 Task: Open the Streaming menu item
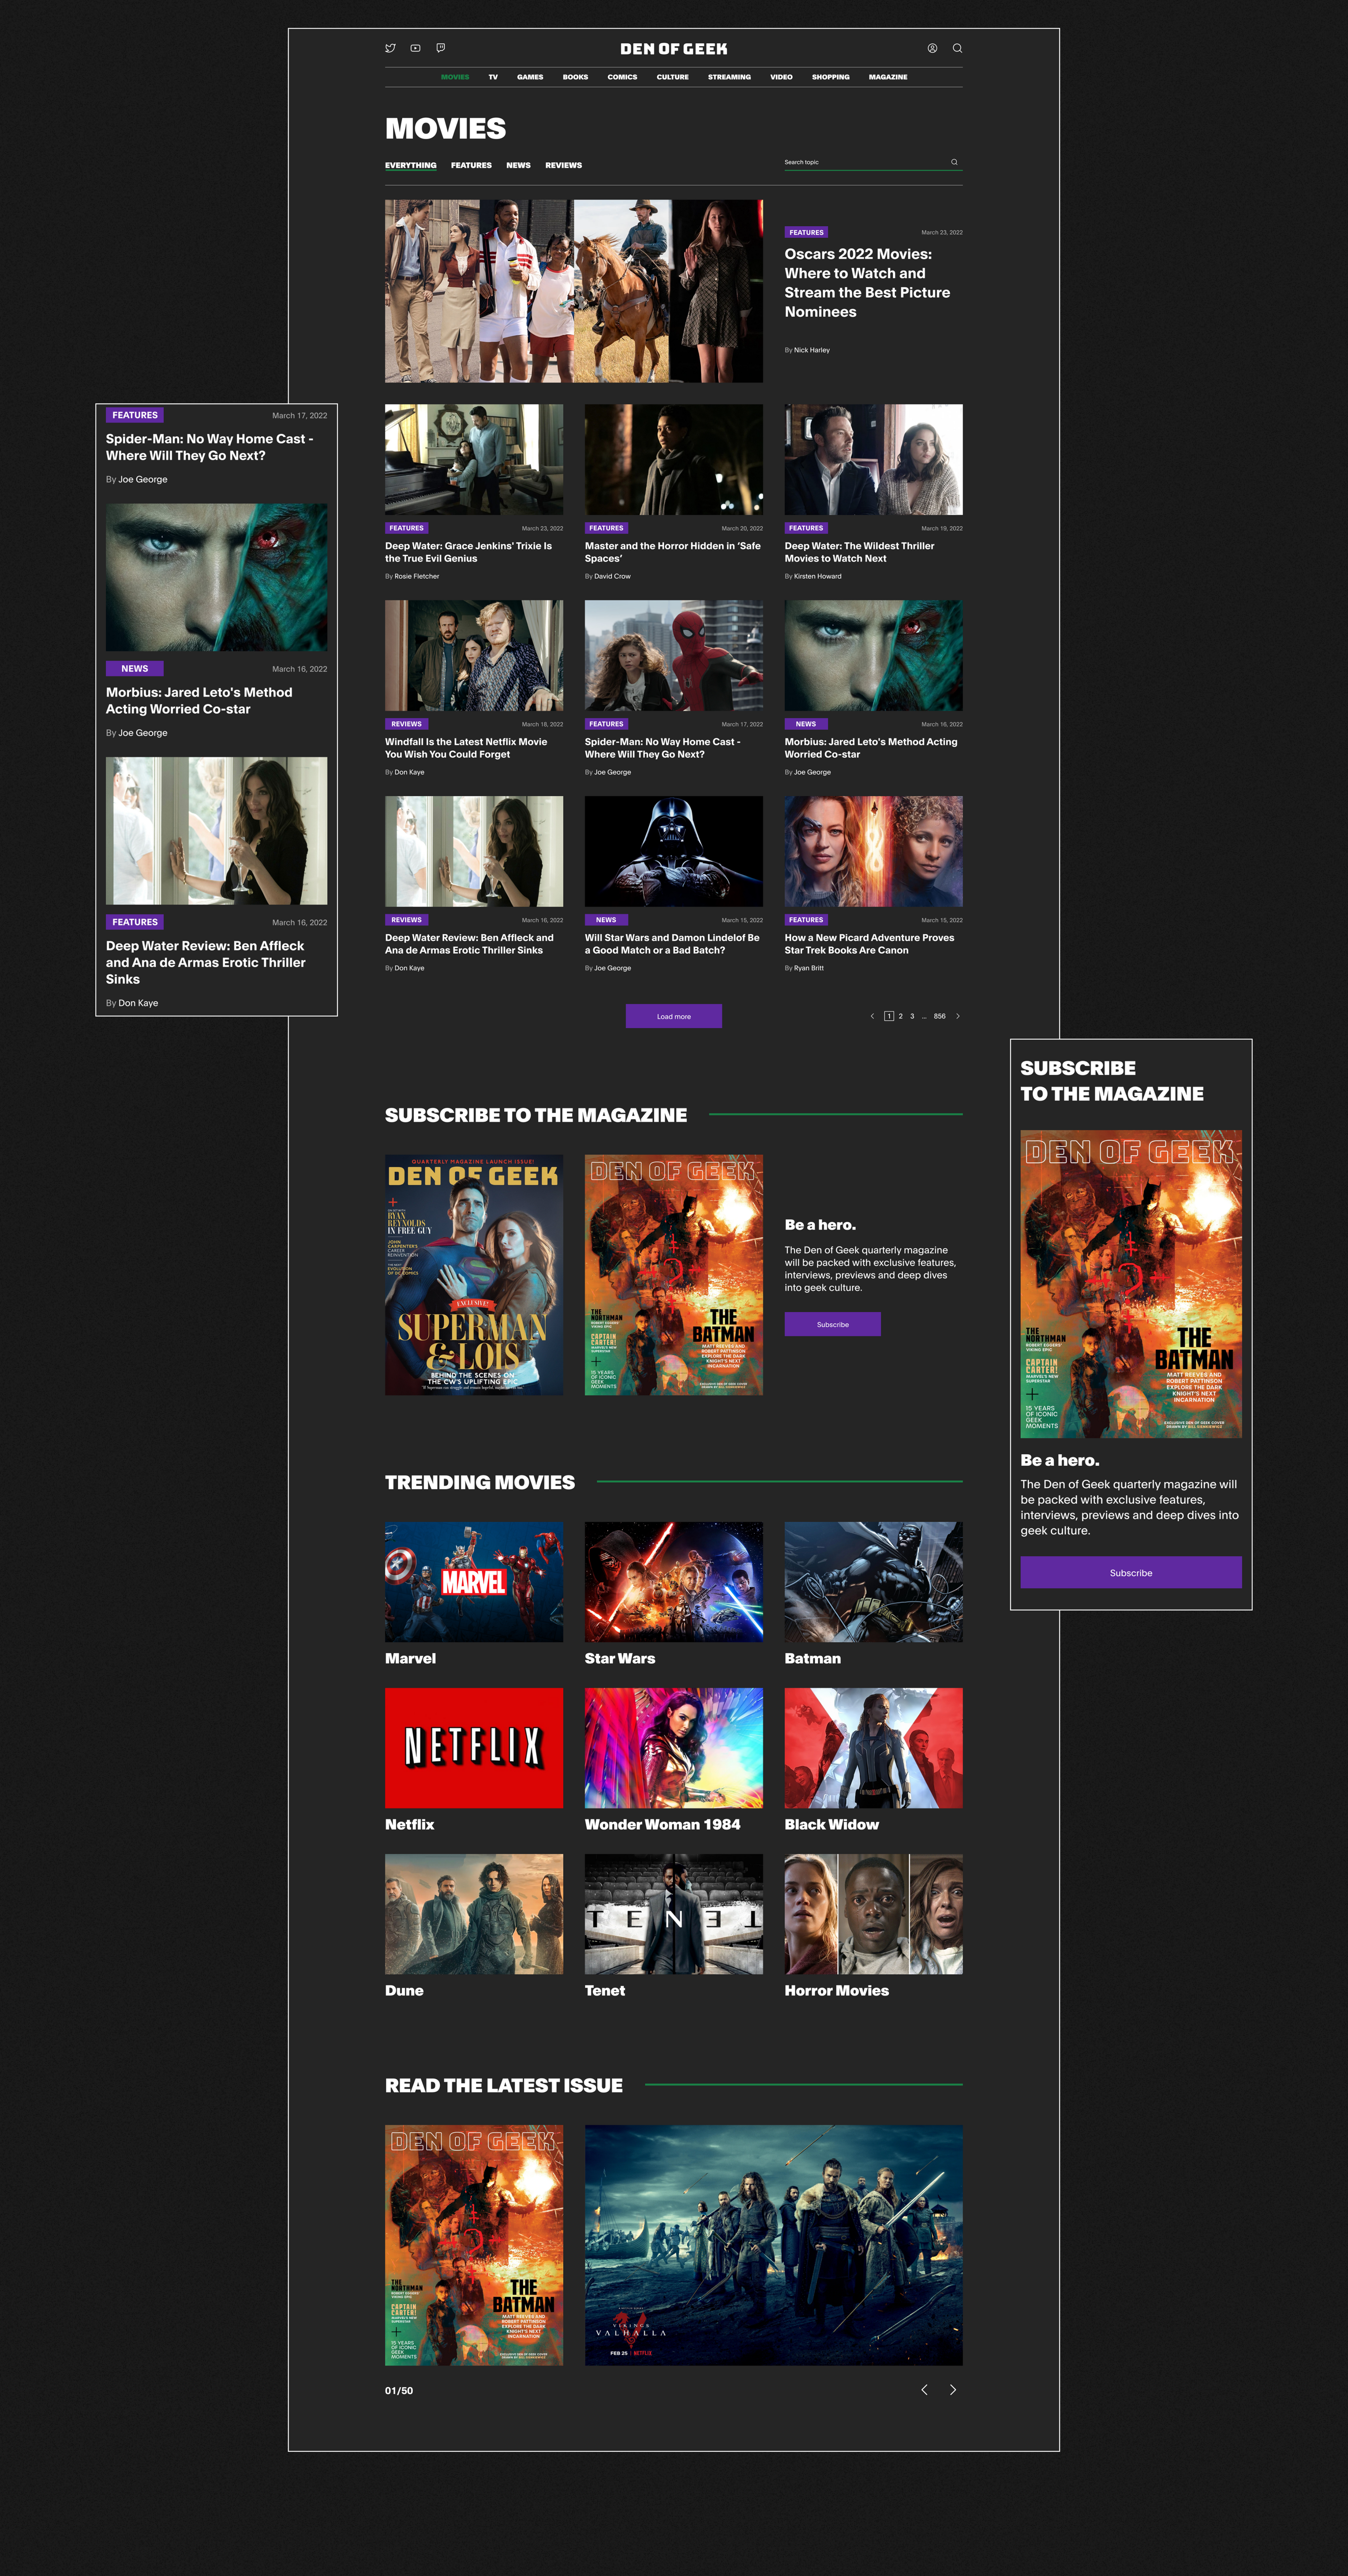pyautogui.click(x=729, y=77)
